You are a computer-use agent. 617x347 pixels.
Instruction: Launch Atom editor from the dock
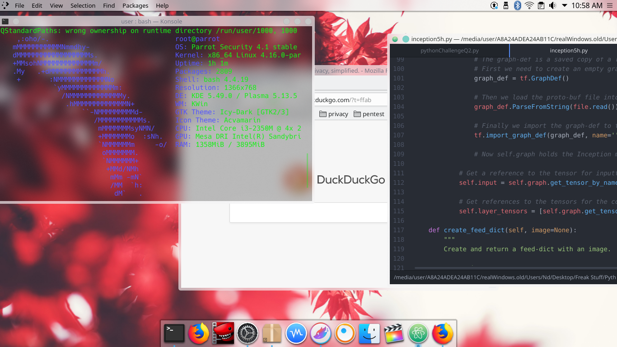coord(418,334)
